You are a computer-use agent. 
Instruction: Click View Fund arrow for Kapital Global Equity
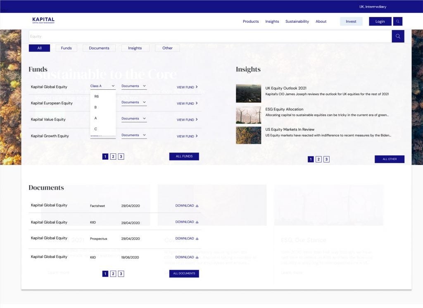click(x=197, y=87)
